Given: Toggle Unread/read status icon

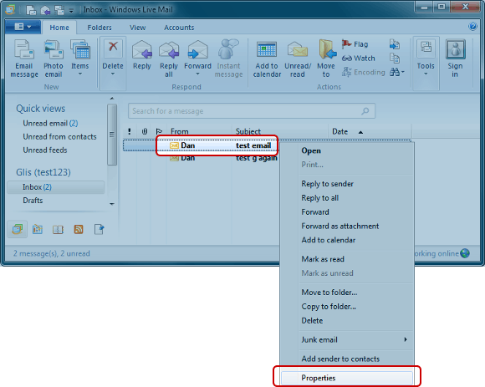Looking at the screenshot, I should tap(297, 49).
